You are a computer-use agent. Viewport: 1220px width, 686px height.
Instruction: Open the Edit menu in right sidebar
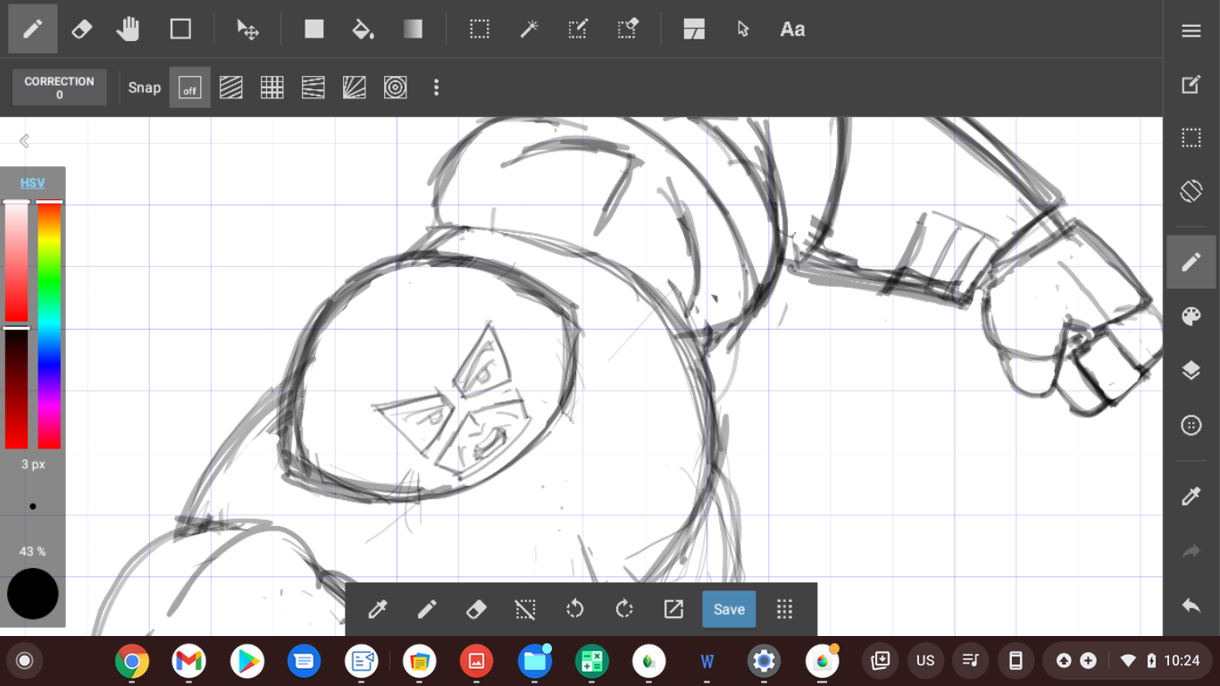pyautogui.click(x=1191, y=85)
